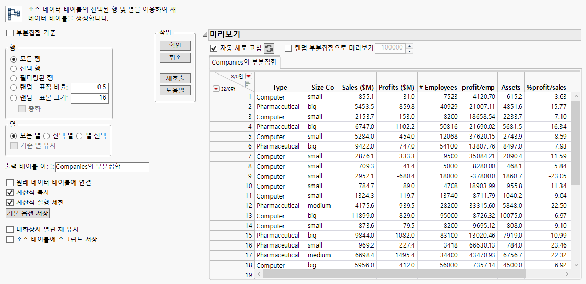This screenshot has height=284, width=586.
Task: Click the 기본 옵션 저장 button
Action: click(x=27, y=213)
